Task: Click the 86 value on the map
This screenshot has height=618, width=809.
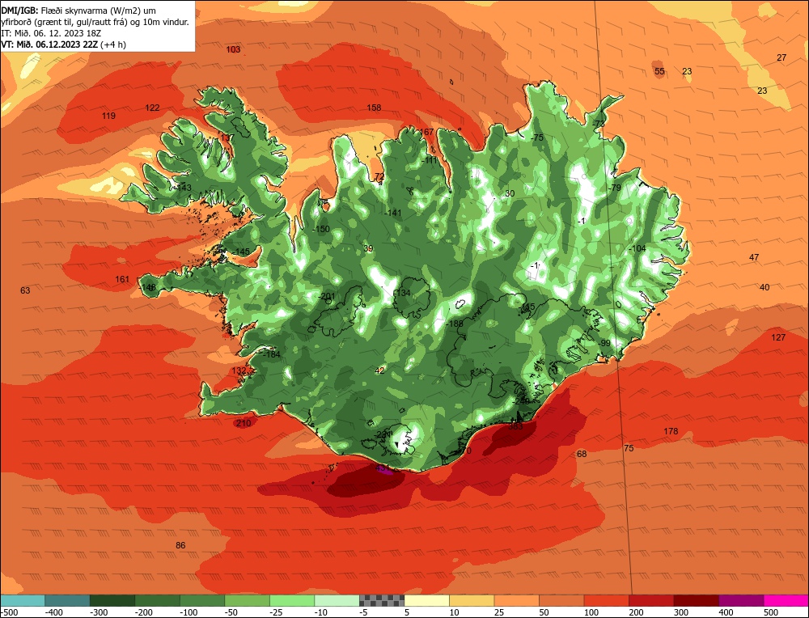Action: coord(180,545)
